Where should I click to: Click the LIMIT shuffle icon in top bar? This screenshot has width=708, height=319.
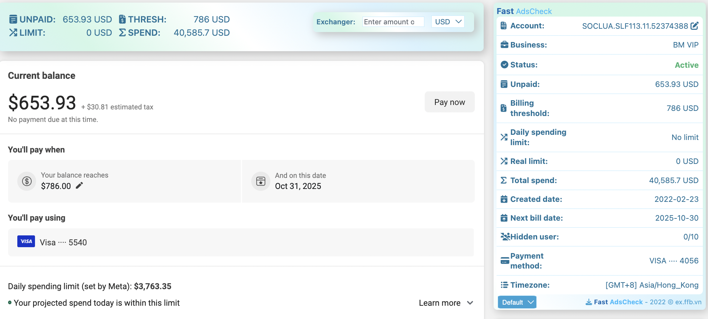coord(13,32)
